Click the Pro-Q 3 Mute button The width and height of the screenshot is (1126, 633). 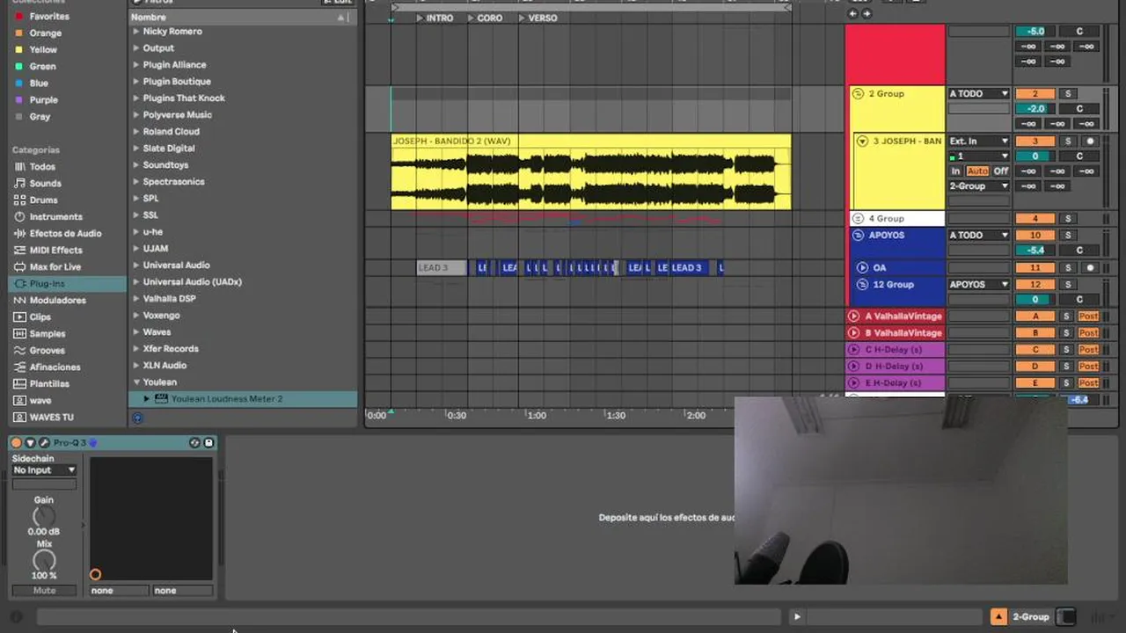coord(44,591)
